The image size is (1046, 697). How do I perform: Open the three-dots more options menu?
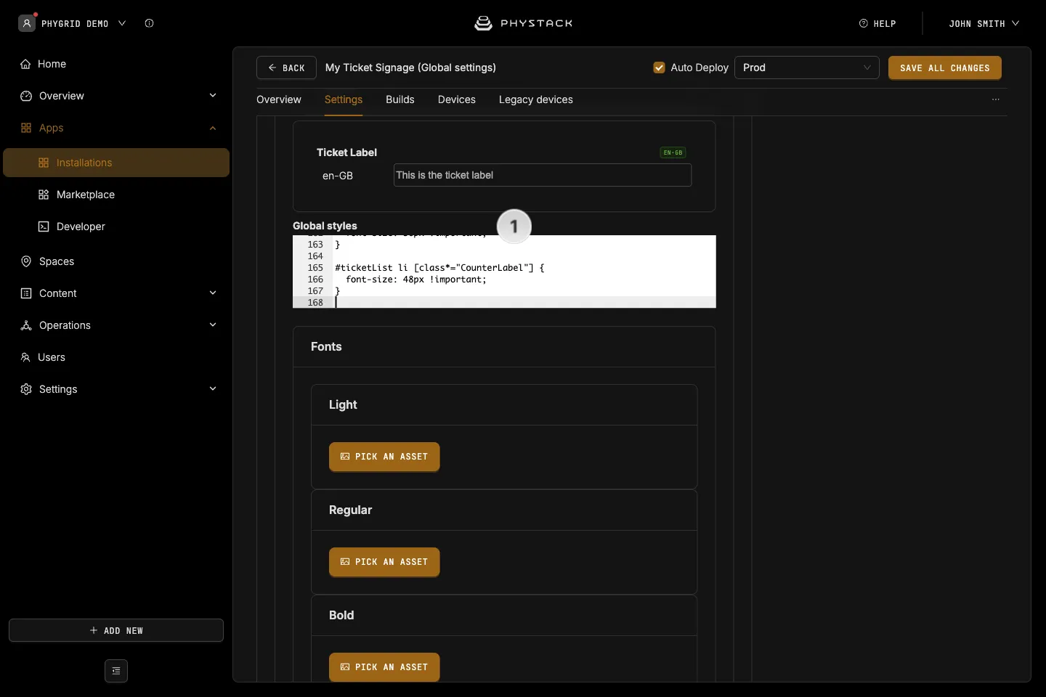tap(996, 99)
